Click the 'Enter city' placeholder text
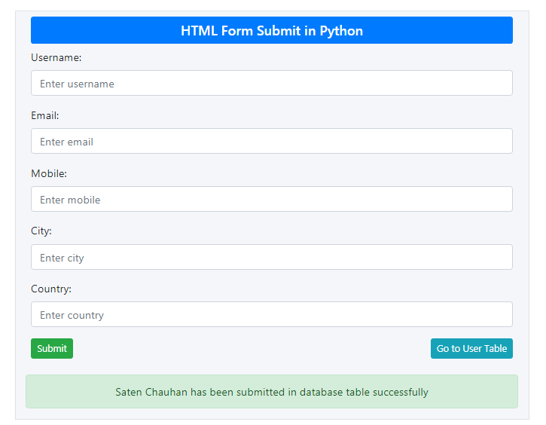This screenshot has height=425, width=546. (x=62, y=258)
